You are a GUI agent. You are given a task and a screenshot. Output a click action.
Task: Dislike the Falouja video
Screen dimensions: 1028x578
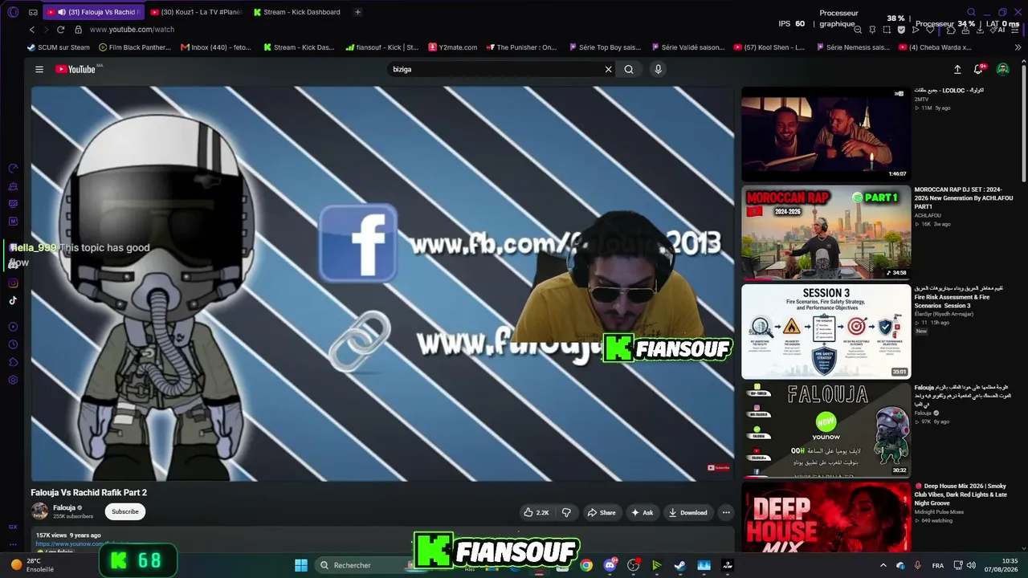(566, 512)
